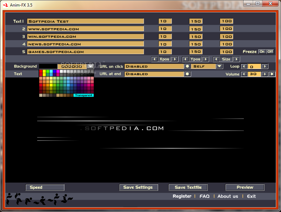This screenshot has height=212, width=281.
Task: Click text field 3 win.softpedia.com
Action: pos(85,36)
